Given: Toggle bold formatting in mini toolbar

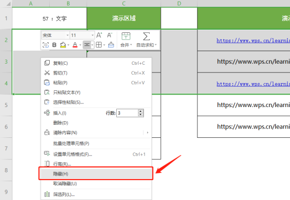Looking at the screenshot, I should (x=54, y=45).
